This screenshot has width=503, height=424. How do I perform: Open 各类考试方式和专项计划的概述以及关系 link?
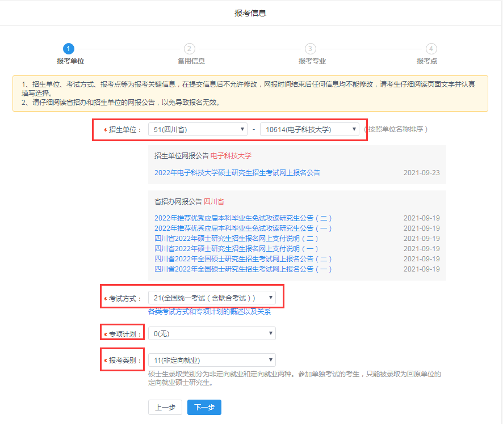(x=209, y=312)
